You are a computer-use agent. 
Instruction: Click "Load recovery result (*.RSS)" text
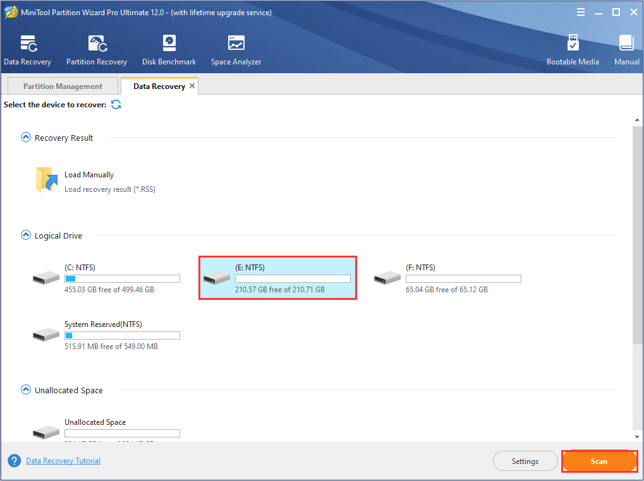(110, 189)
